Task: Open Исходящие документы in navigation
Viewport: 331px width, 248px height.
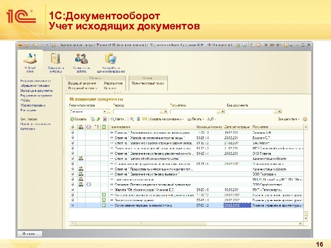Action: [x=36, y=90]
